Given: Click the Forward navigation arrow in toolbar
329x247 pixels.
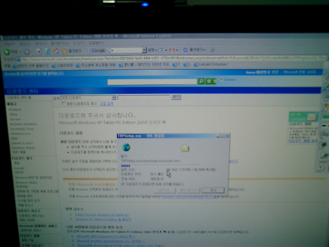Looking at the screenshot, I should pyautogui.click(x=27, y=51).
